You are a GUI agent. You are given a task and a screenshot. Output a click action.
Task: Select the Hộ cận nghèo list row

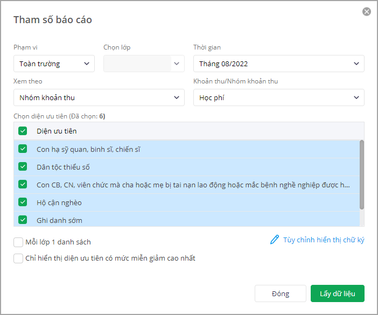[x=187, y=202]
